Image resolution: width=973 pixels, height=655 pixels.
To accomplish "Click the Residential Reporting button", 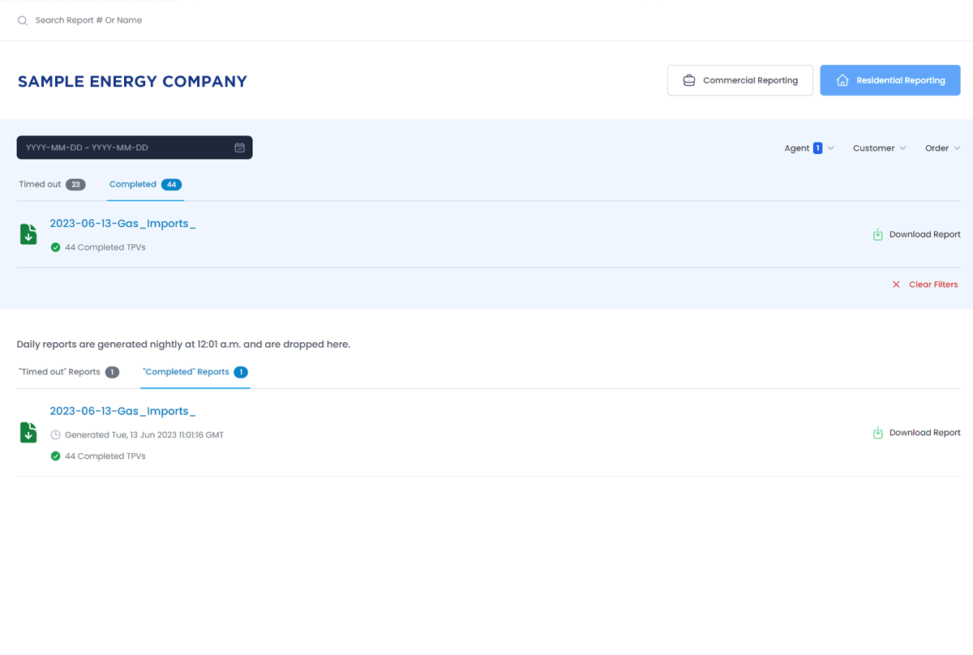I will click(890, 80).
